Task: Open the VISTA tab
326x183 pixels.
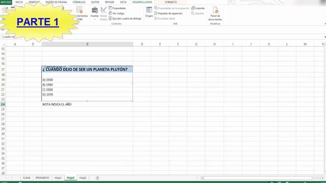Action: (x=123, y=2)
